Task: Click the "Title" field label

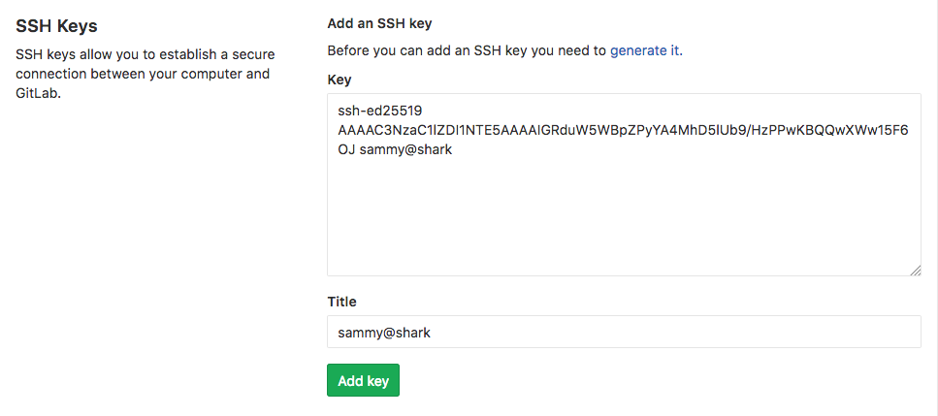Action: [342, 302]
